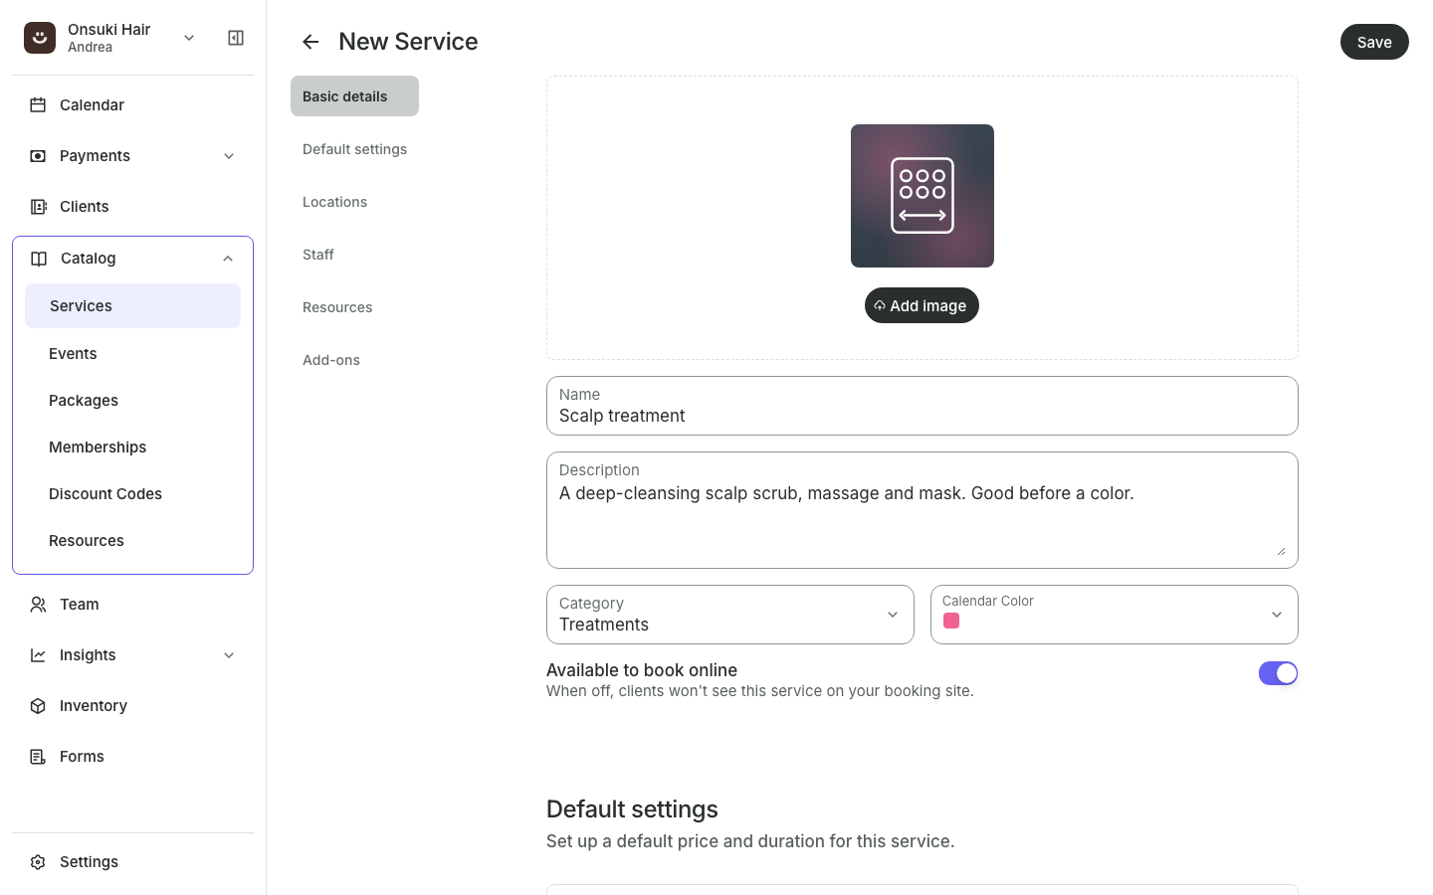1433x895 pixels.
Task: Go back using the arrow icon
Action: click(x=310, y=42)
